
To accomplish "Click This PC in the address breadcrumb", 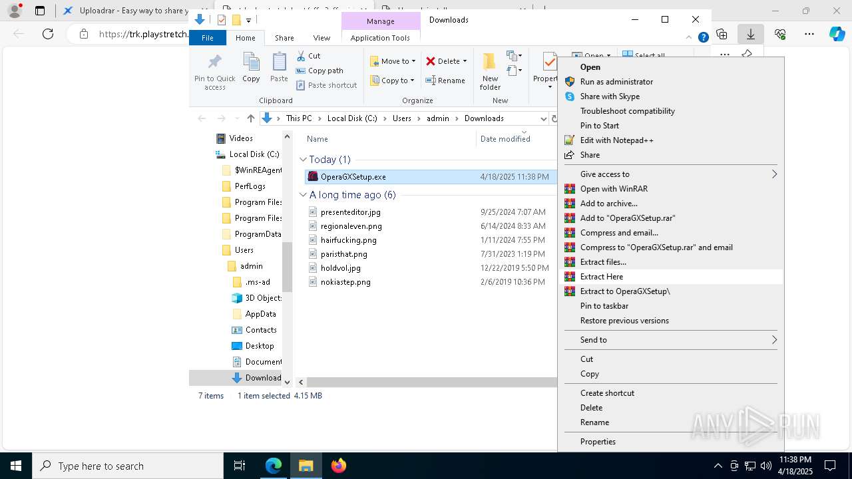I will click(299, 118).
